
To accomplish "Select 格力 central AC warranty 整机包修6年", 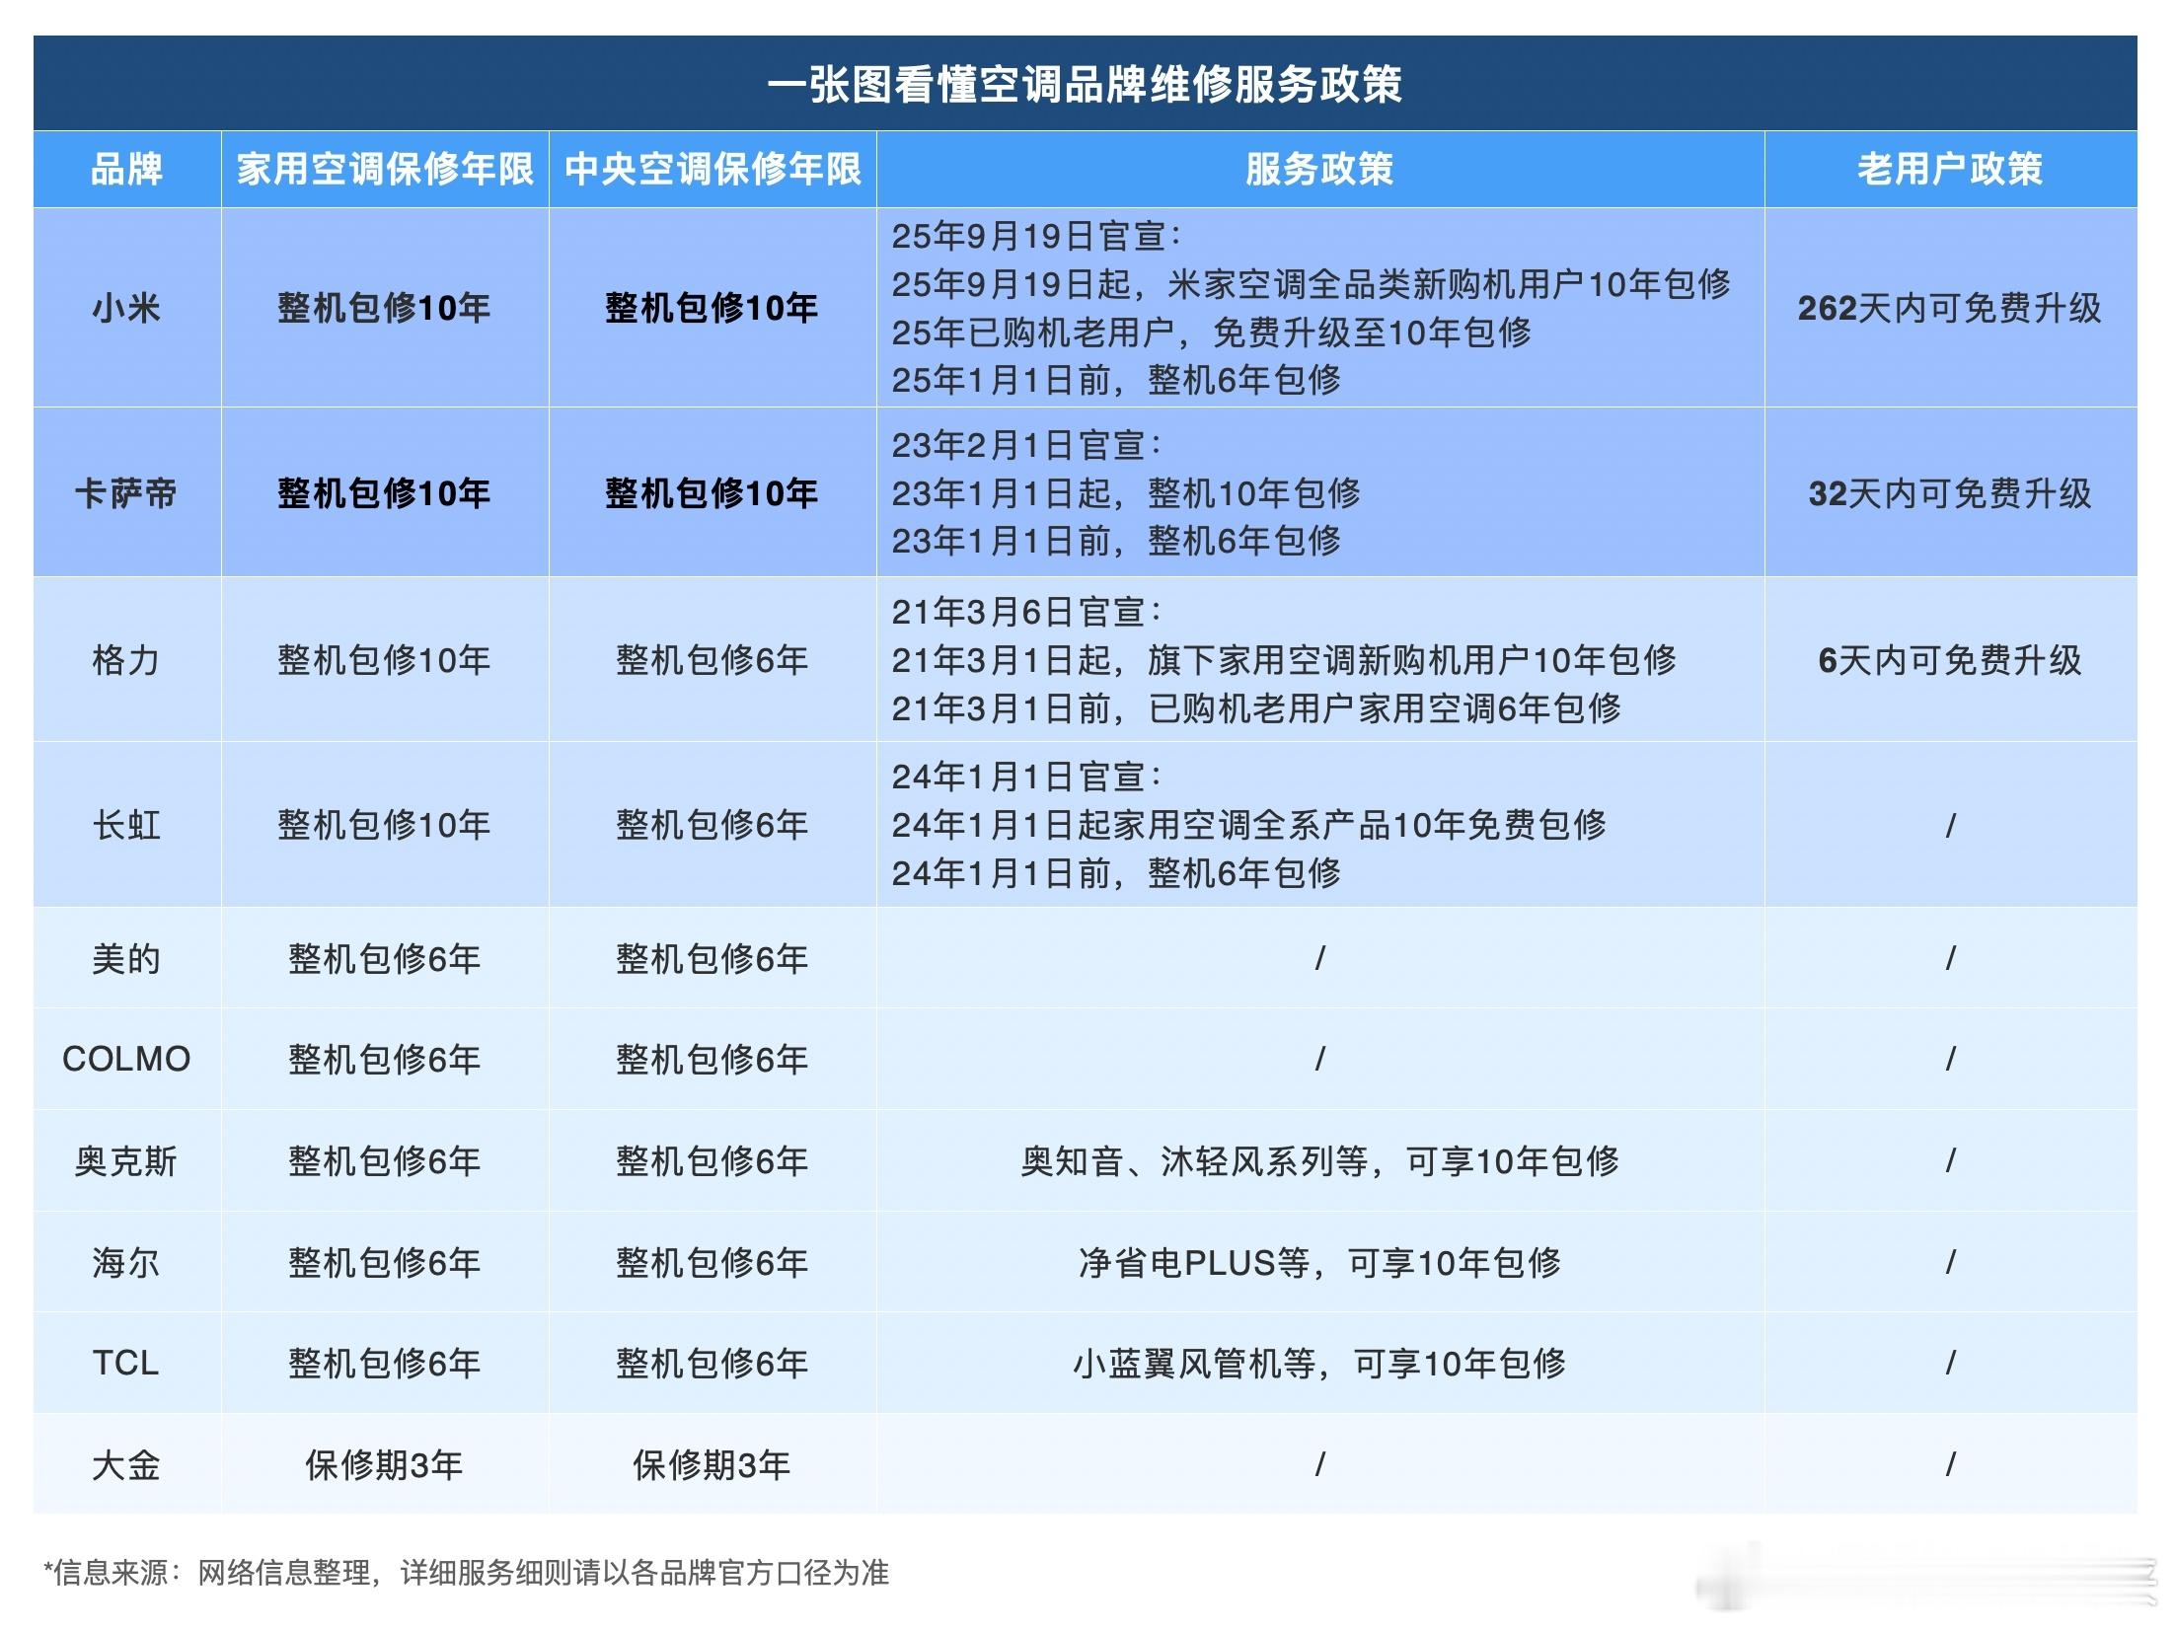I will pos(712,659).
